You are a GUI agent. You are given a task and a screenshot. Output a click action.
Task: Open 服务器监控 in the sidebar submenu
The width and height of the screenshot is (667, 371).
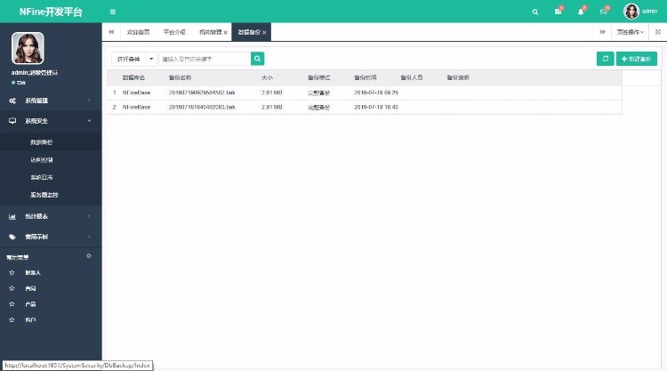[44, 195]
